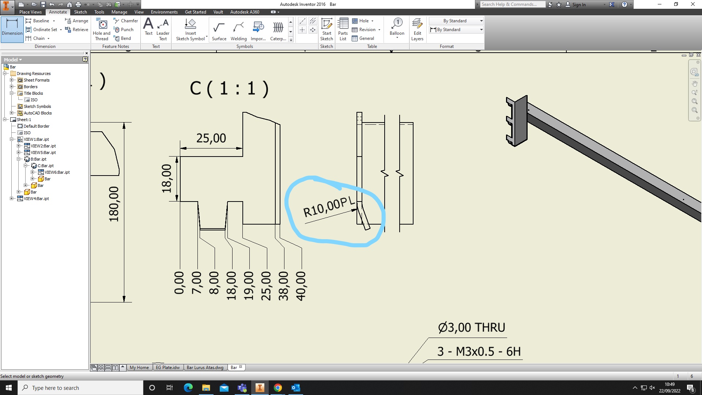This screenshot has height=395, width=702.
Task: Collapse the Drawing Resources tree node
Action: point(5,74)
